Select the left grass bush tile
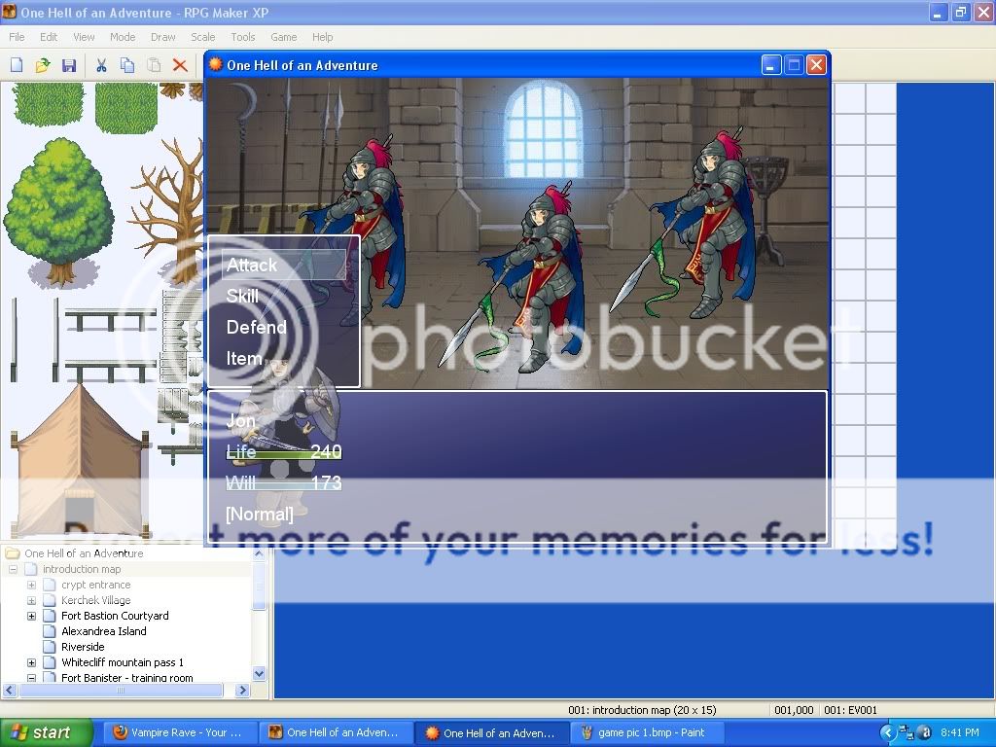The height and width of the screenshot is (747, 996). click(49, 104)
